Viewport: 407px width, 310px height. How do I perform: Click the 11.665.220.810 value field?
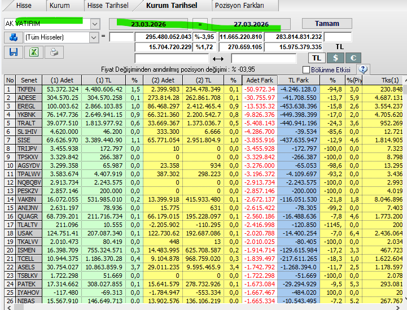click(241, 37)
